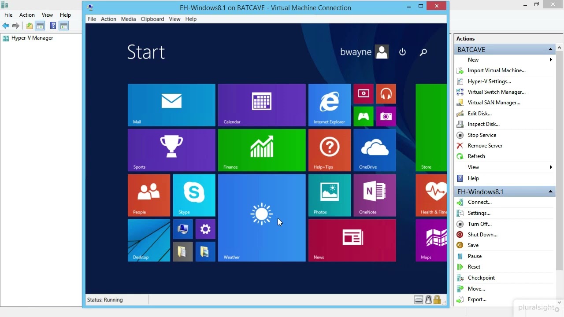Click Checkpoint action for VM

[x=481, y=278]
